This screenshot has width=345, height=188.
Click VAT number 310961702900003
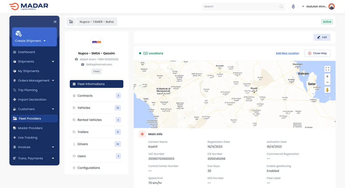click(x=161, y=159)
